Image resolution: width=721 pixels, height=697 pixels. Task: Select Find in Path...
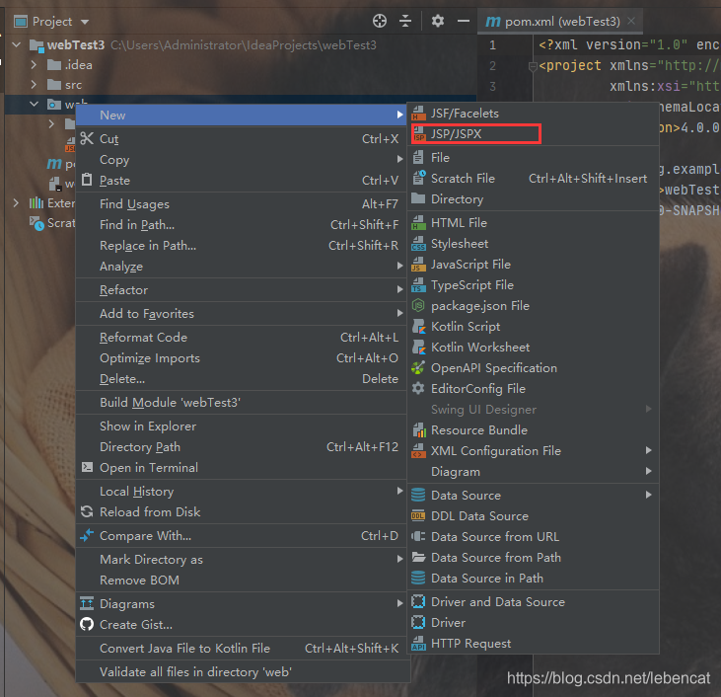[242, 225]
